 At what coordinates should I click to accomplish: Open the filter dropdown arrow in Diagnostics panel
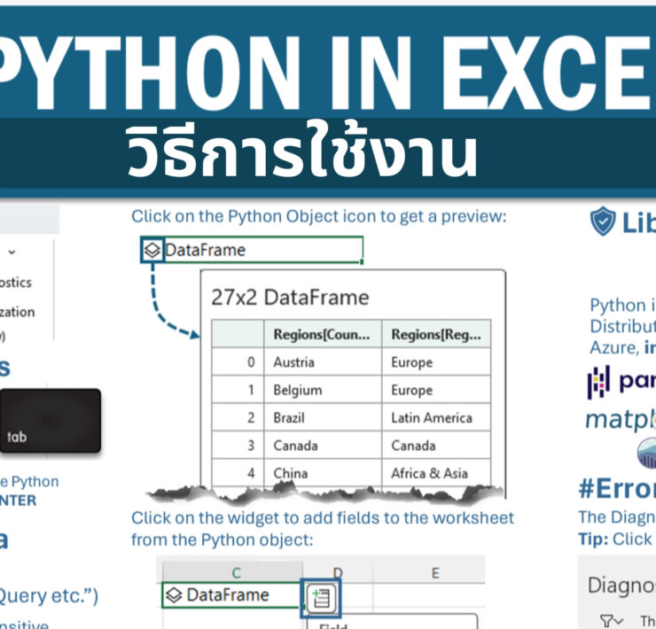619,621
